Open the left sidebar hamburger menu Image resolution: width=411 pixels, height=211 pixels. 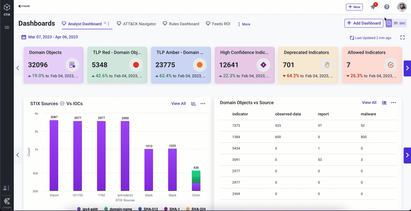pos(7,27)
